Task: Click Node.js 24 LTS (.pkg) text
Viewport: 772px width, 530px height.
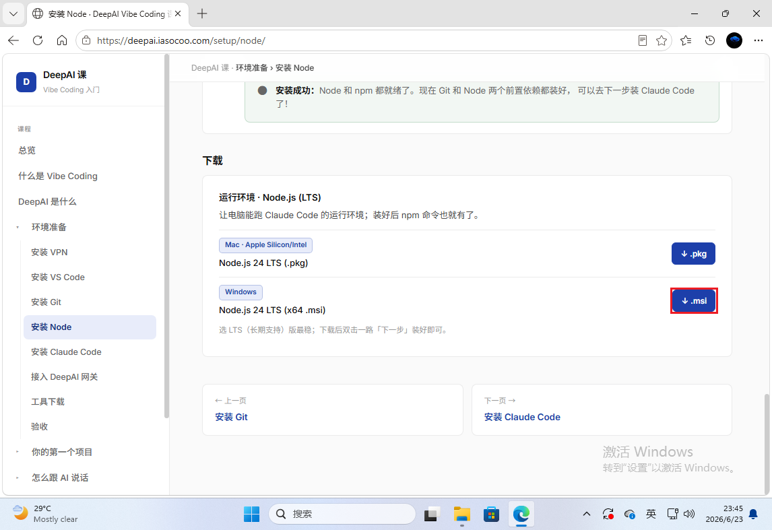Action: click(263, 263)
